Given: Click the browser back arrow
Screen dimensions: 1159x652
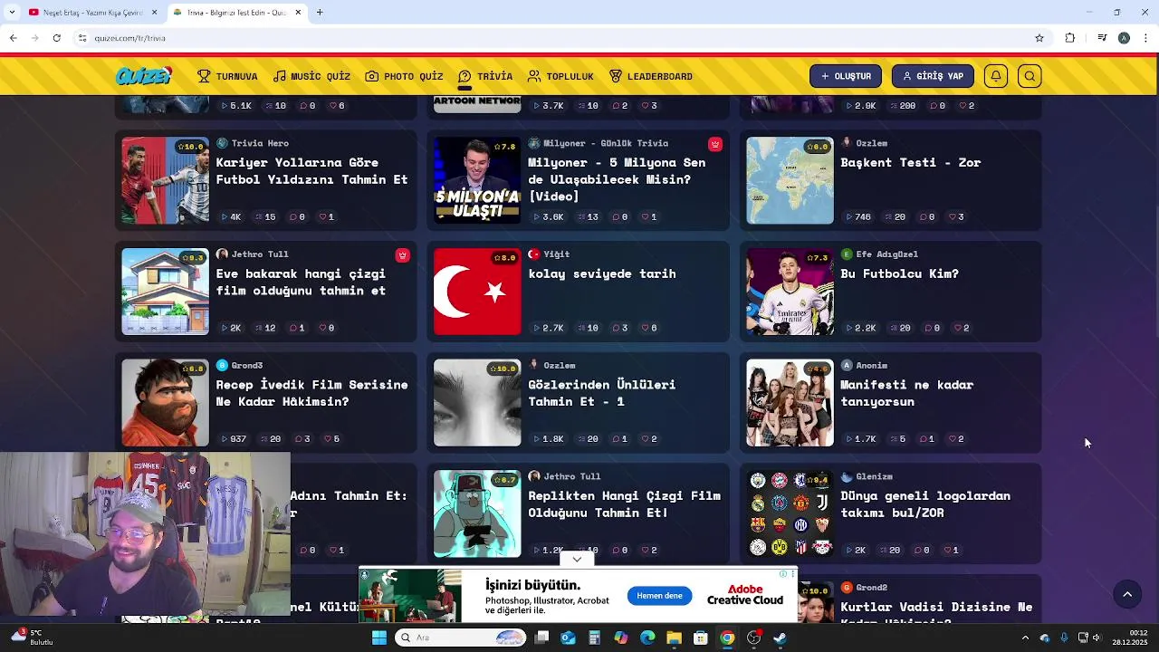Looking at the screenshot, I should (13, 38).
